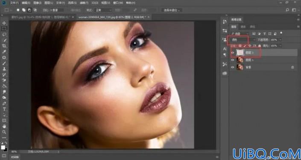301x160 pixels.
Task: Select the Horizontal Type tool
Action: [4, 109]
